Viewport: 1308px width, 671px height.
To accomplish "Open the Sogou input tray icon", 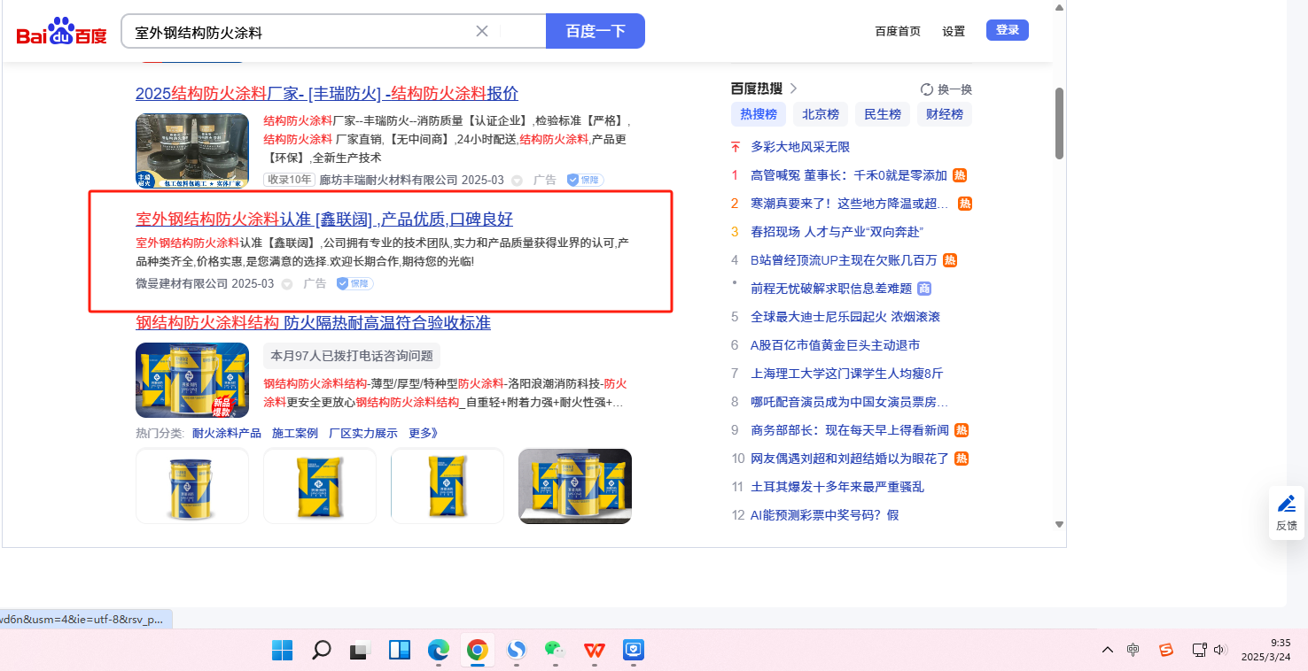I will click(1166, 650).
